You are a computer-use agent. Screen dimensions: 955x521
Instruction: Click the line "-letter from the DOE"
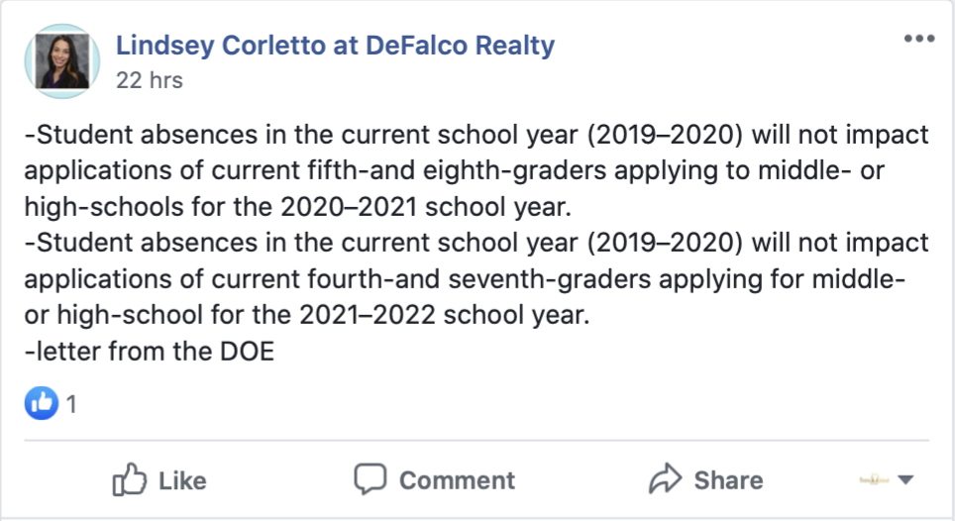click(x=150, y=352)
